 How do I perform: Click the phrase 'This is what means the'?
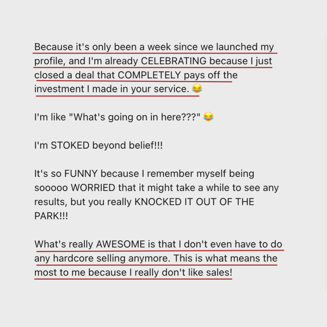(x=226, y=258)
